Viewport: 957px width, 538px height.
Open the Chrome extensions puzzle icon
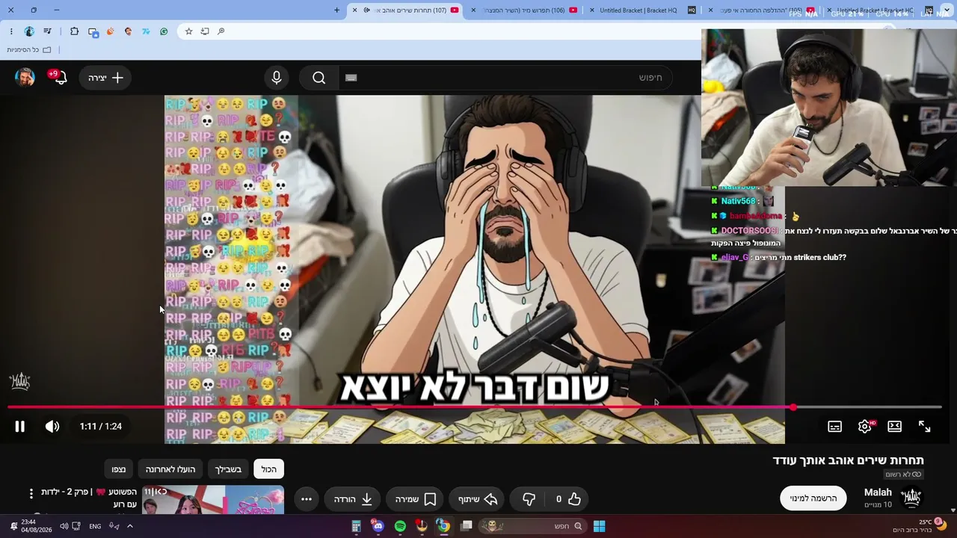point(74,31)
